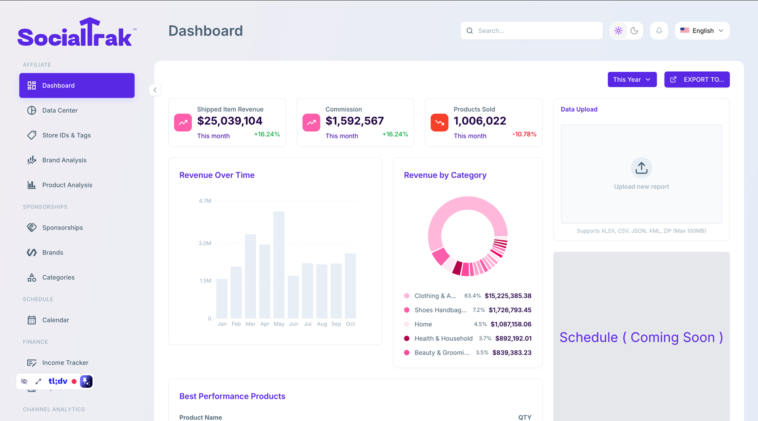The height and width of the screenshot is (421, 758).
Task: Collapse the sidebar with chevron
Action: tap(155, 90)
